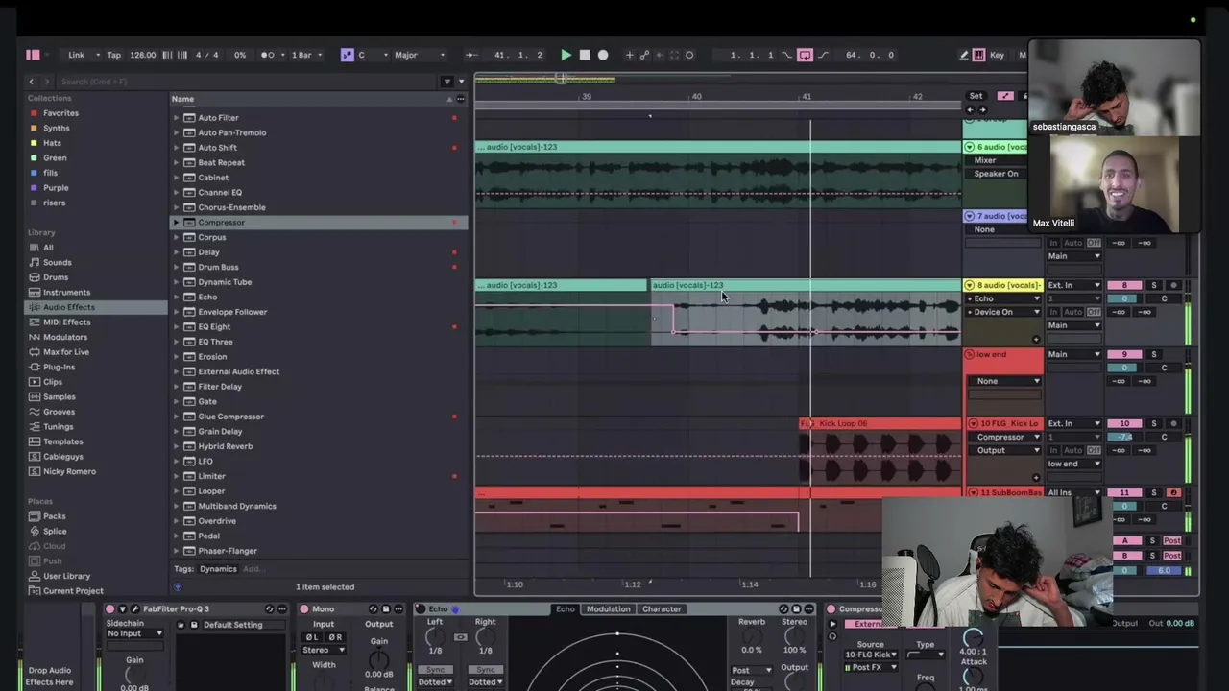Click the Mono device Gain knob
This screenshot has width=1229, height=691.
379,659
